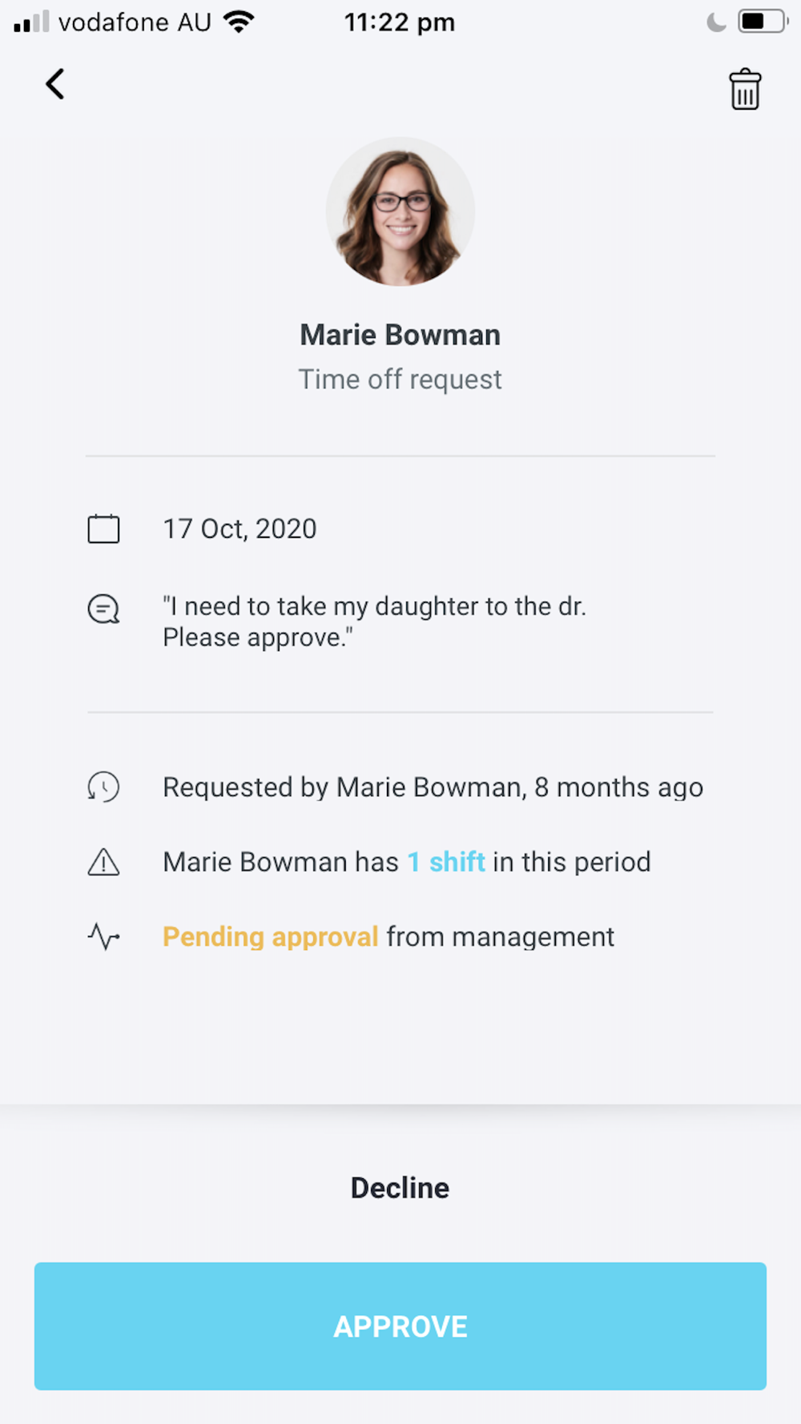Tap the comment bubble icon

click(x=103, y=609)
